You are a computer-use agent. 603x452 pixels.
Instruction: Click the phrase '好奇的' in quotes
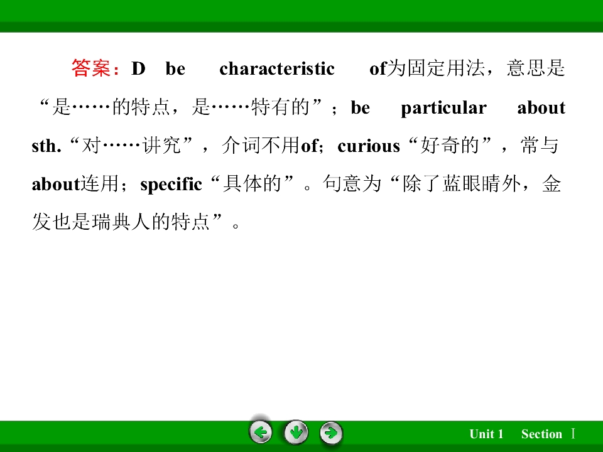pyautogui.click(x=450, y=145)
